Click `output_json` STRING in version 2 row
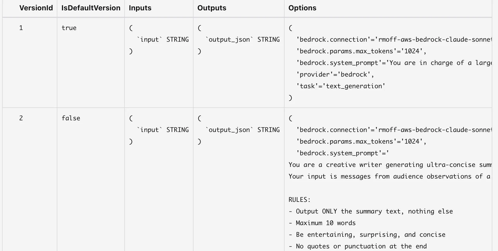This screenshot has width=498, height=251. pos(242,130)
